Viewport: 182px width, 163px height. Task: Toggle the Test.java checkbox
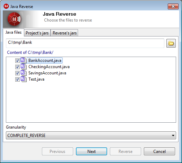pos(17,80)
